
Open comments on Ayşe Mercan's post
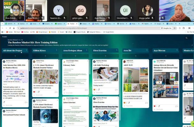[176, 106]
